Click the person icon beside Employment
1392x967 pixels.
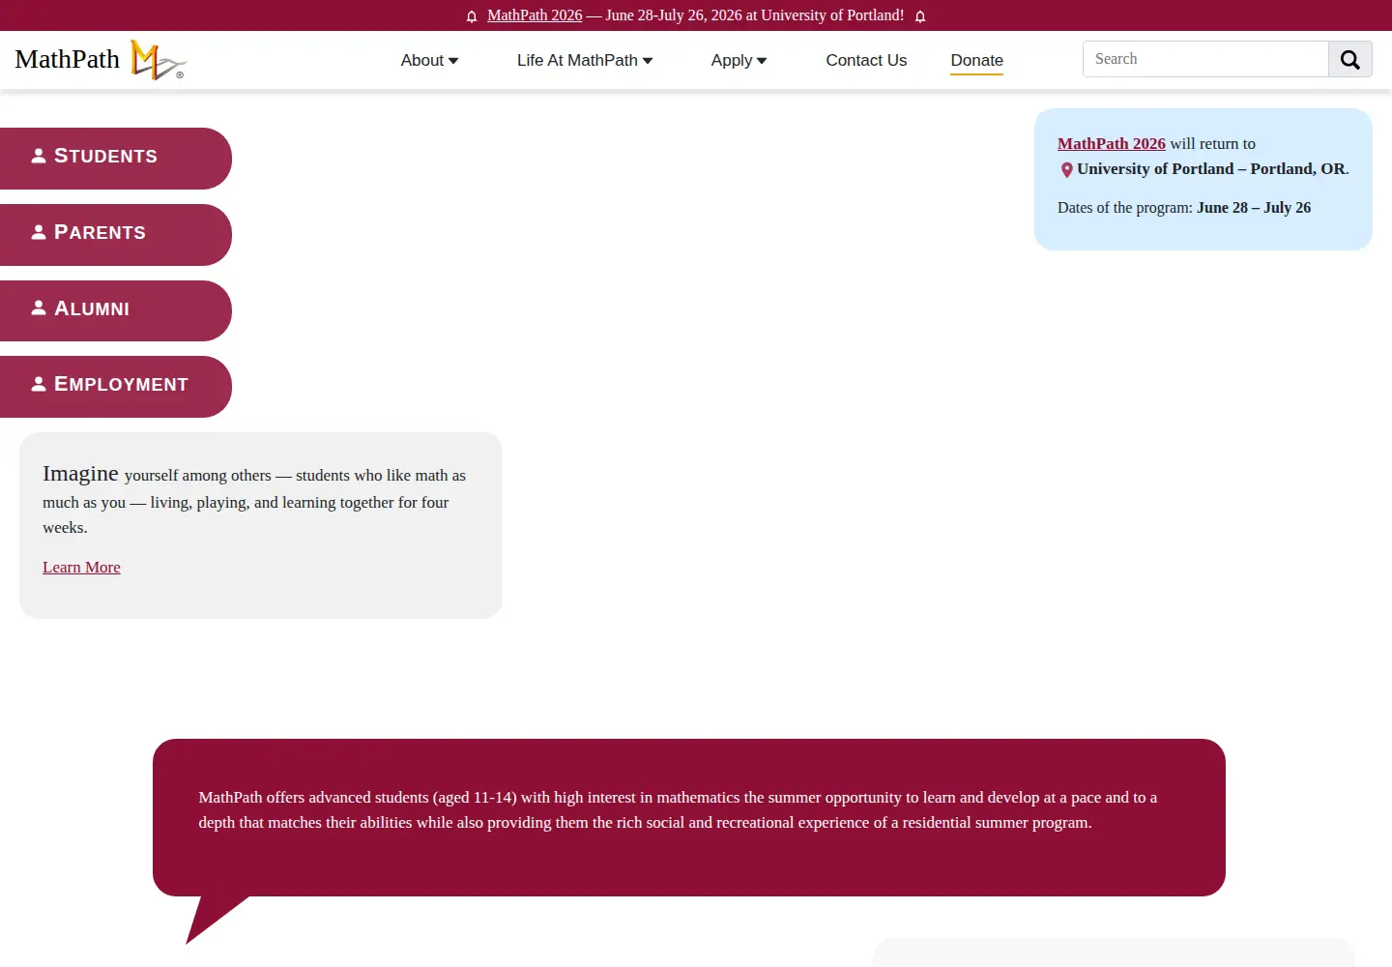coord(39,384)
